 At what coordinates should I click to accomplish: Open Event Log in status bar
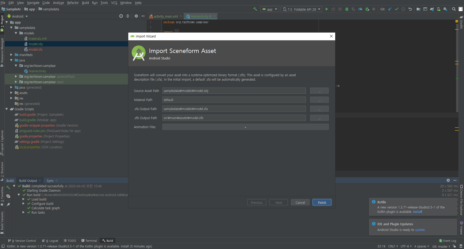447,241
